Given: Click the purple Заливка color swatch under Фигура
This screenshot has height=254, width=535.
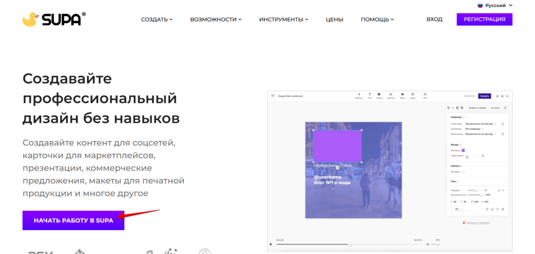Looking at the screenshot, I should tap(463, 150).
